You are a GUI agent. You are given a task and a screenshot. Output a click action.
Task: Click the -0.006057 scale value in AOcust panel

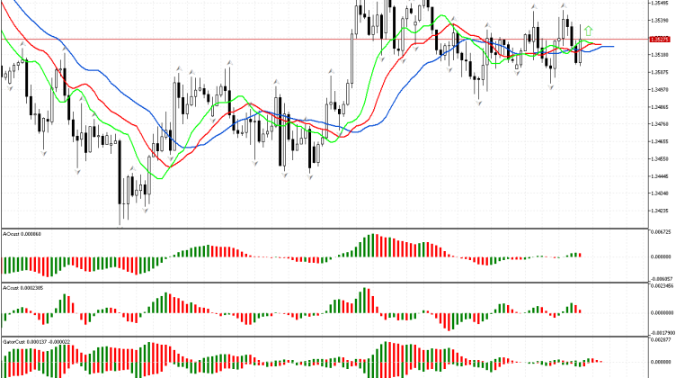tap(661, 279)
